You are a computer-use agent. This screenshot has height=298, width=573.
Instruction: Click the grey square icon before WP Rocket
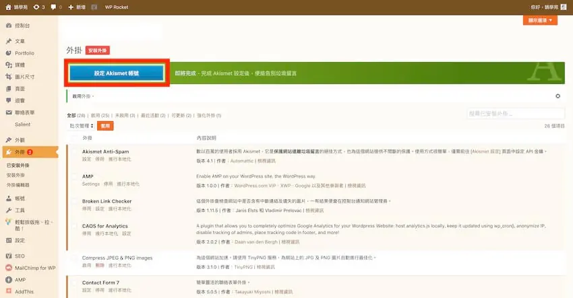[94, 7]
